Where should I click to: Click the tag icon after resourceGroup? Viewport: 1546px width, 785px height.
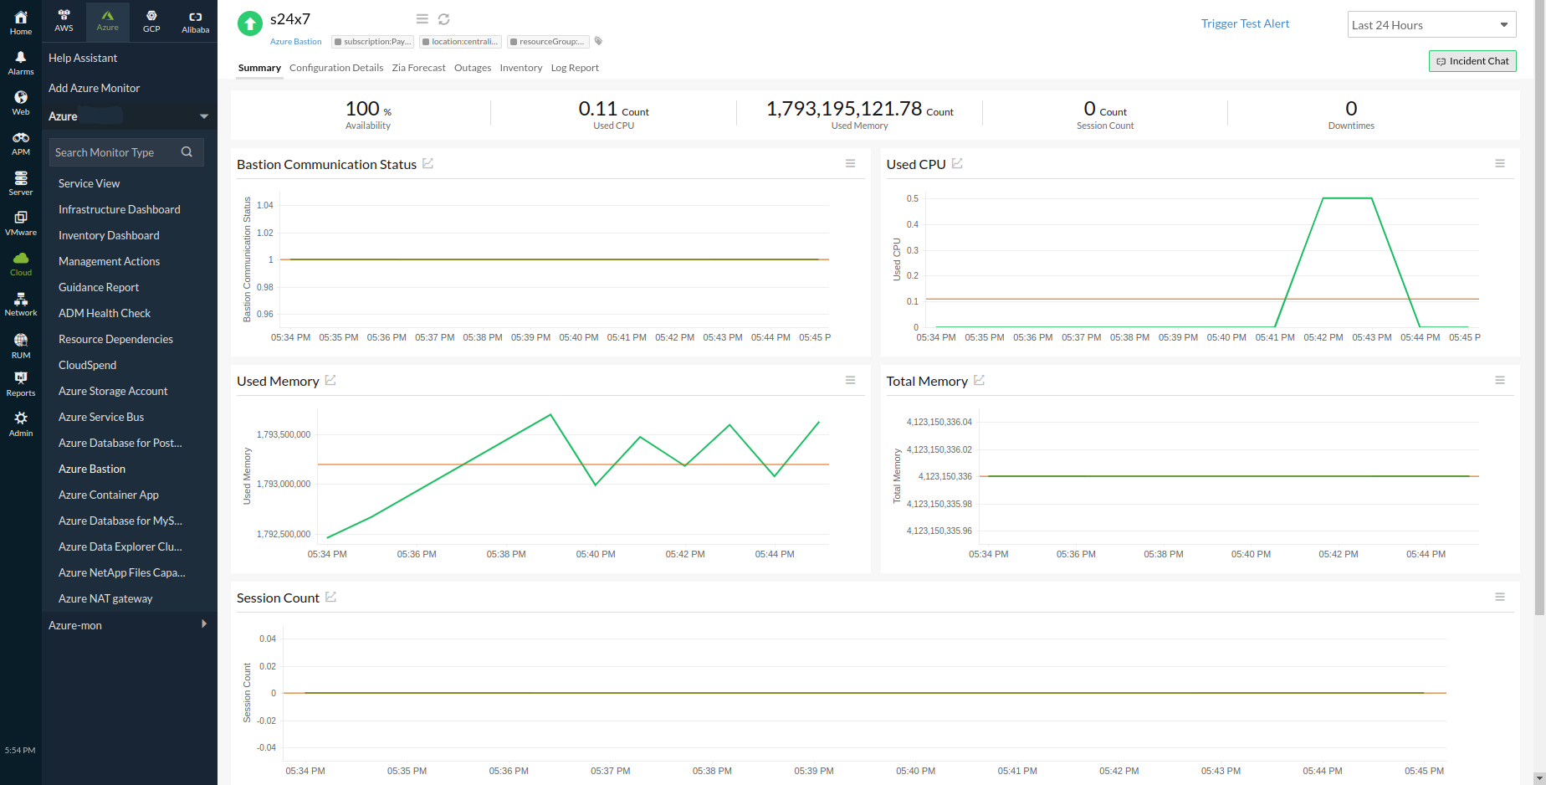click(x=598, y=41)
